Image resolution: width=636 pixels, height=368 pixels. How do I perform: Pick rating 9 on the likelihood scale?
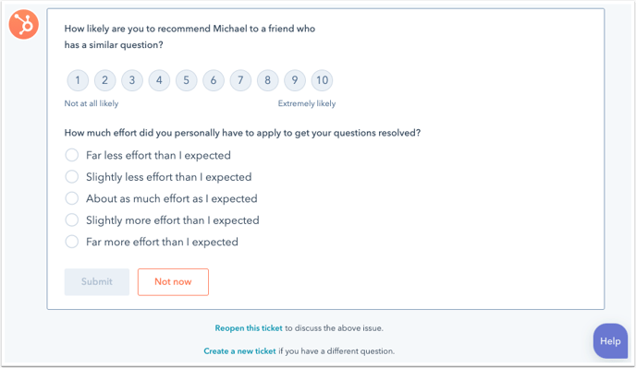(295, 80)
